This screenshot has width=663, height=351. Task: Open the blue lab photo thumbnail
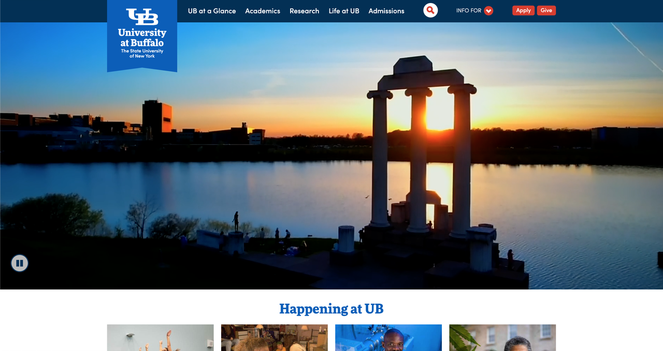pyautogui.click(x=388, y=338)
